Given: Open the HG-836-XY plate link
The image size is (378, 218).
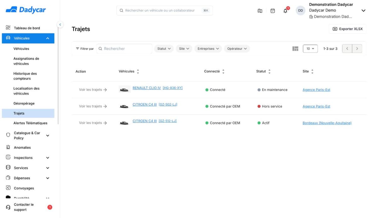Looking at the screenshot, I should (173, 88).
